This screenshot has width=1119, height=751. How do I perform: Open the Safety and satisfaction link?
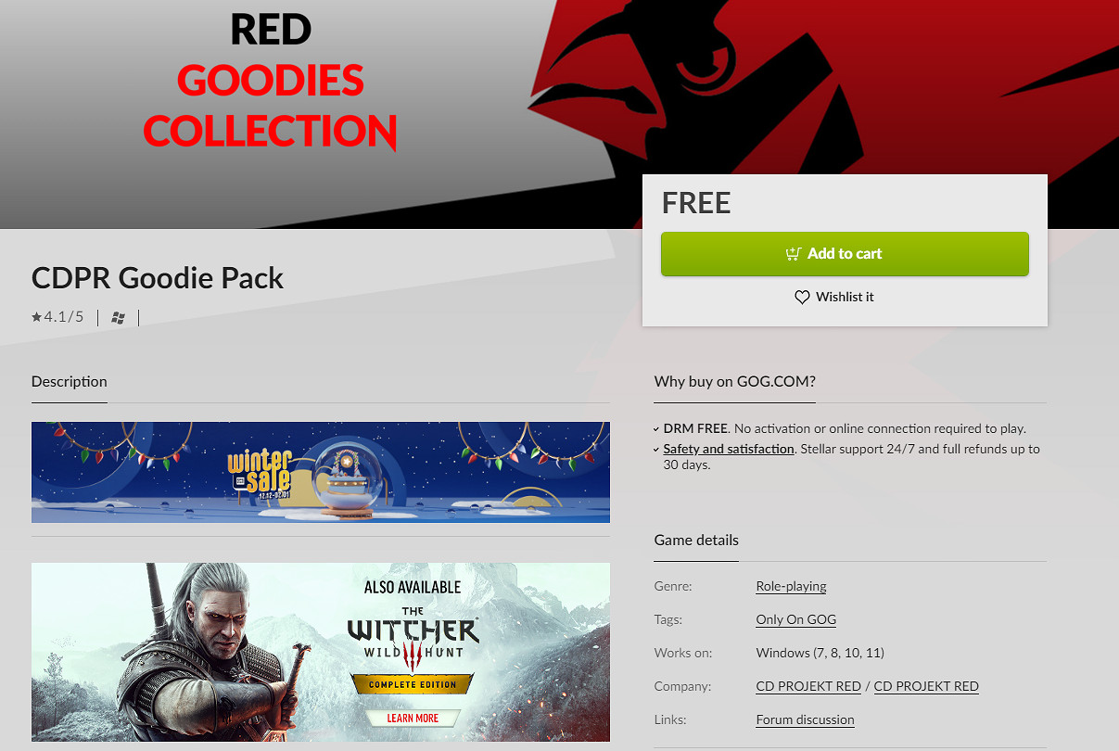point(729,449)
